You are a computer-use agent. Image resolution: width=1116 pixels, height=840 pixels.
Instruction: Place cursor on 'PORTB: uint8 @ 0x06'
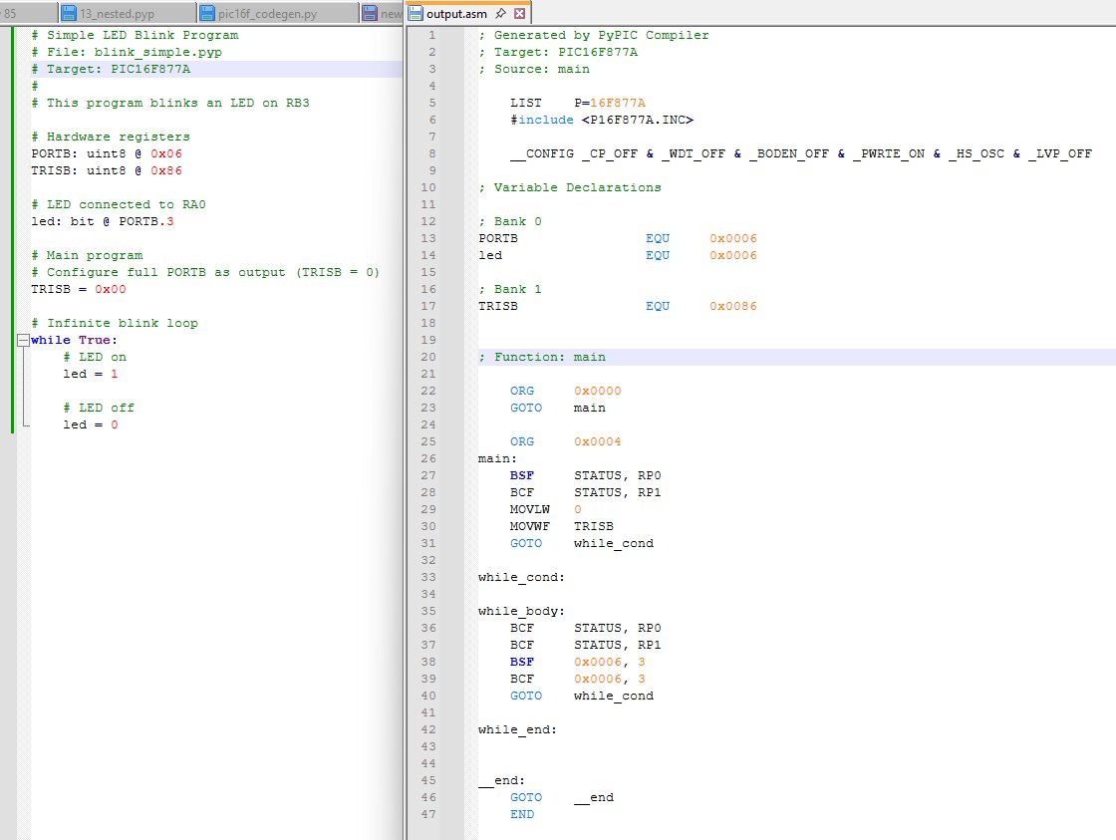pos(107,153)
